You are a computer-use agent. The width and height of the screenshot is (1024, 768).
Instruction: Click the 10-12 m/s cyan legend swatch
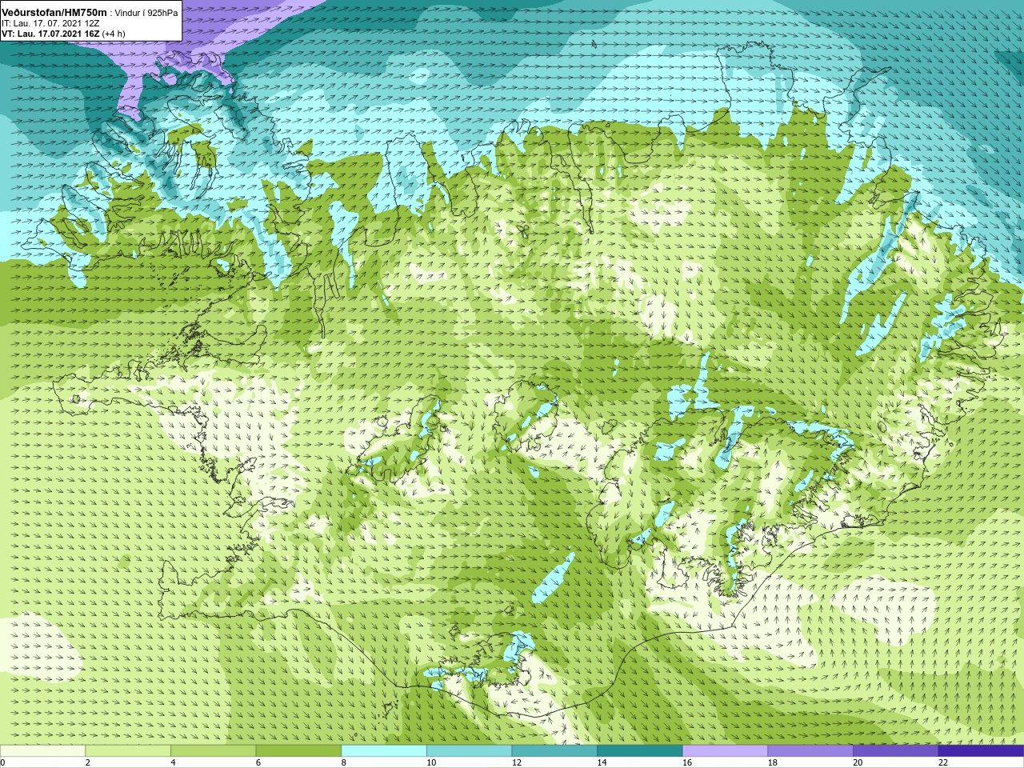click(x=469, y=751)
